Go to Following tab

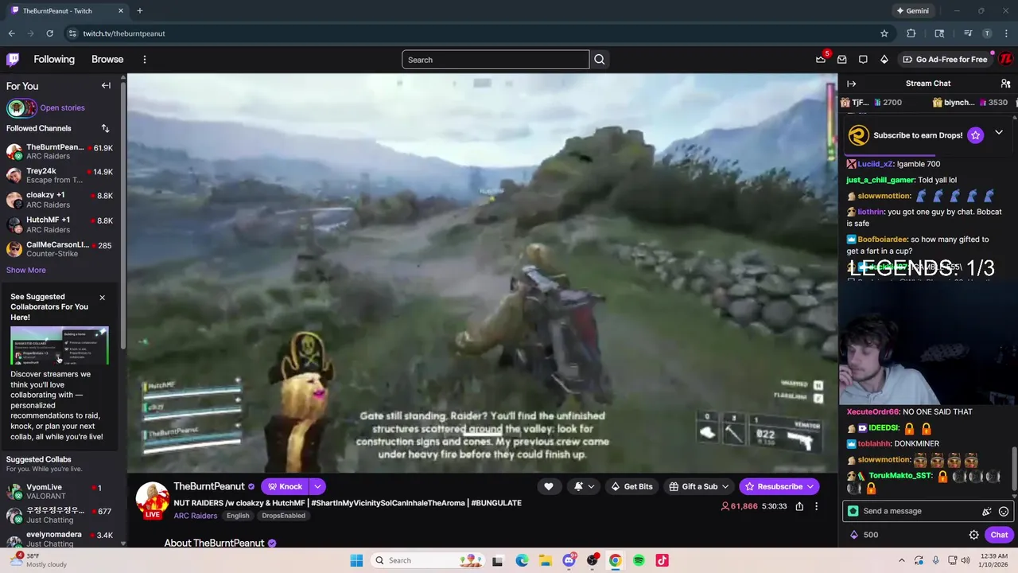coord(54,59)
